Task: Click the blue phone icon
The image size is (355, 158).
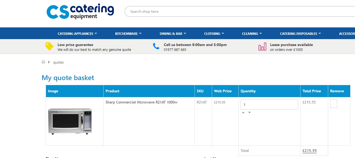Action: pos(156,46)
